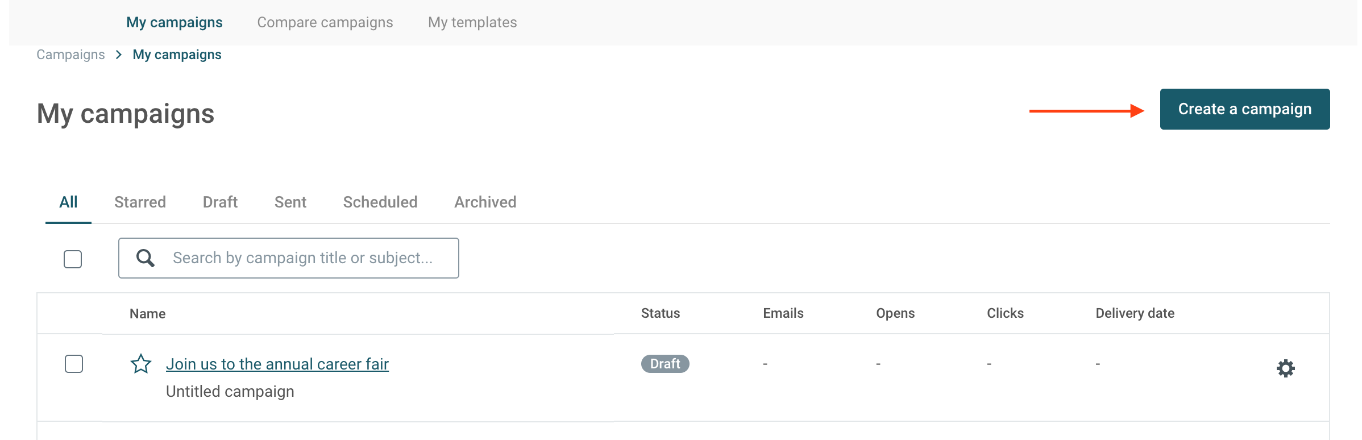Star the annual career fair campaign
1362x440 pixels.
click(x=141, y=364)
